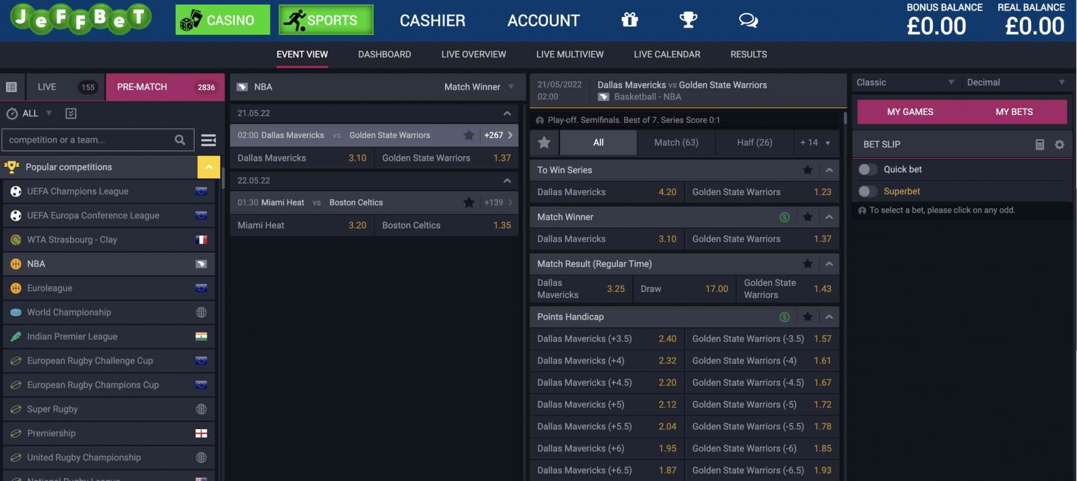The height and width of the screenshot is (481, 1077).
Task: Tick the checkbox beside the ALL filter
Action: [x=71, y=114]
